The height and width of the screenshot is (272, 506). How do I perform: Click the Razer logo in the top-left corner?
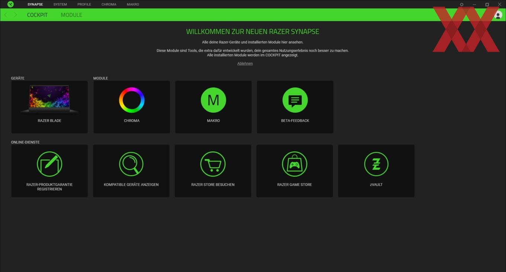[x=10, y=4]
